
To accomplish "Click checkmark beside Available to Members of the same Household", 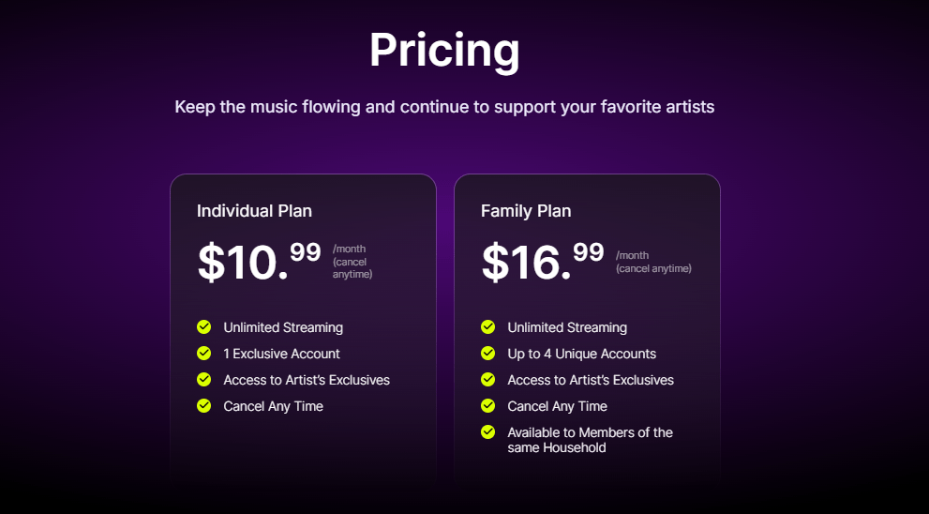I will click(487, 432).
